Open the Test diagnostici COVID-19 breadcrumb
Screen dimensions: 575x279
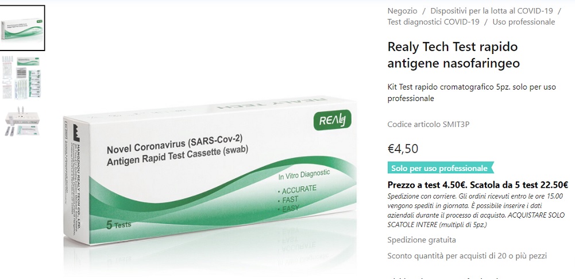pos(434,22)
